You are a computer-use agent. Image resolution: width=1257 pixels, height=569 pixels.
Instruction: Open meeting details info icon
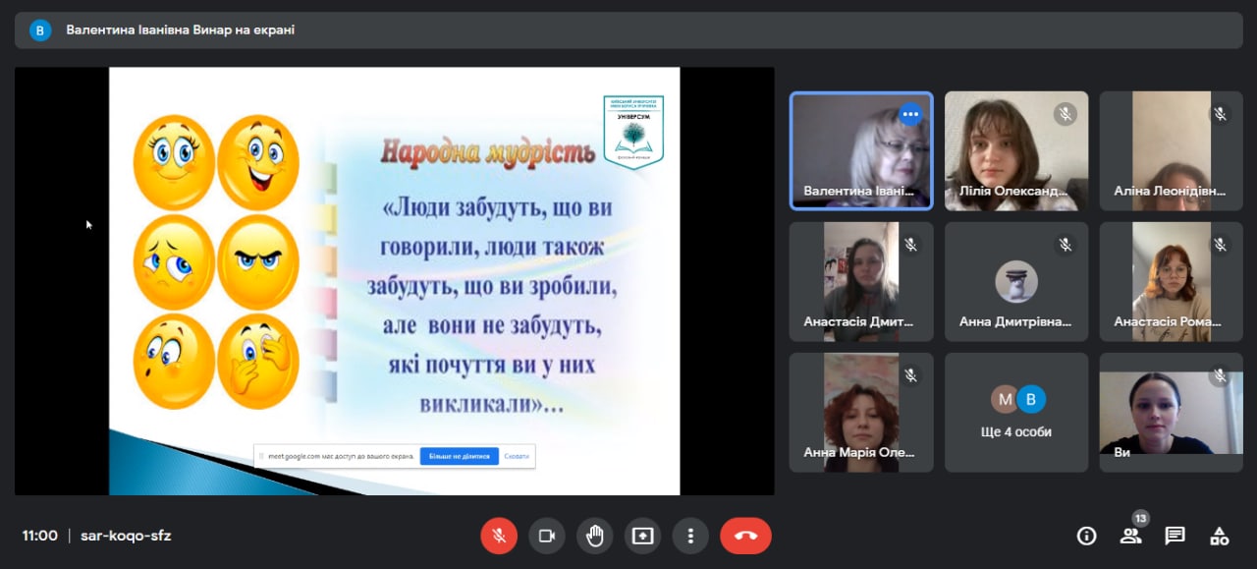pos(1086,536)
